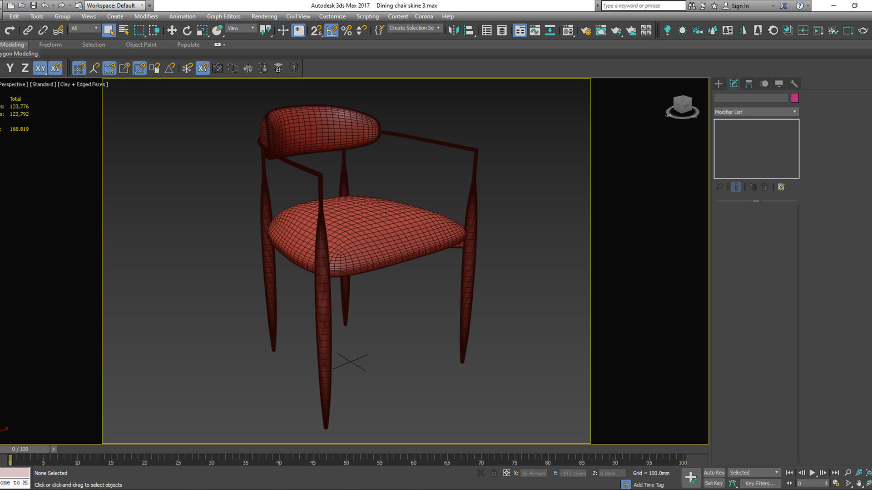872x490 pixels.
Task: Open the Modifiers menu
Action: 146,16
